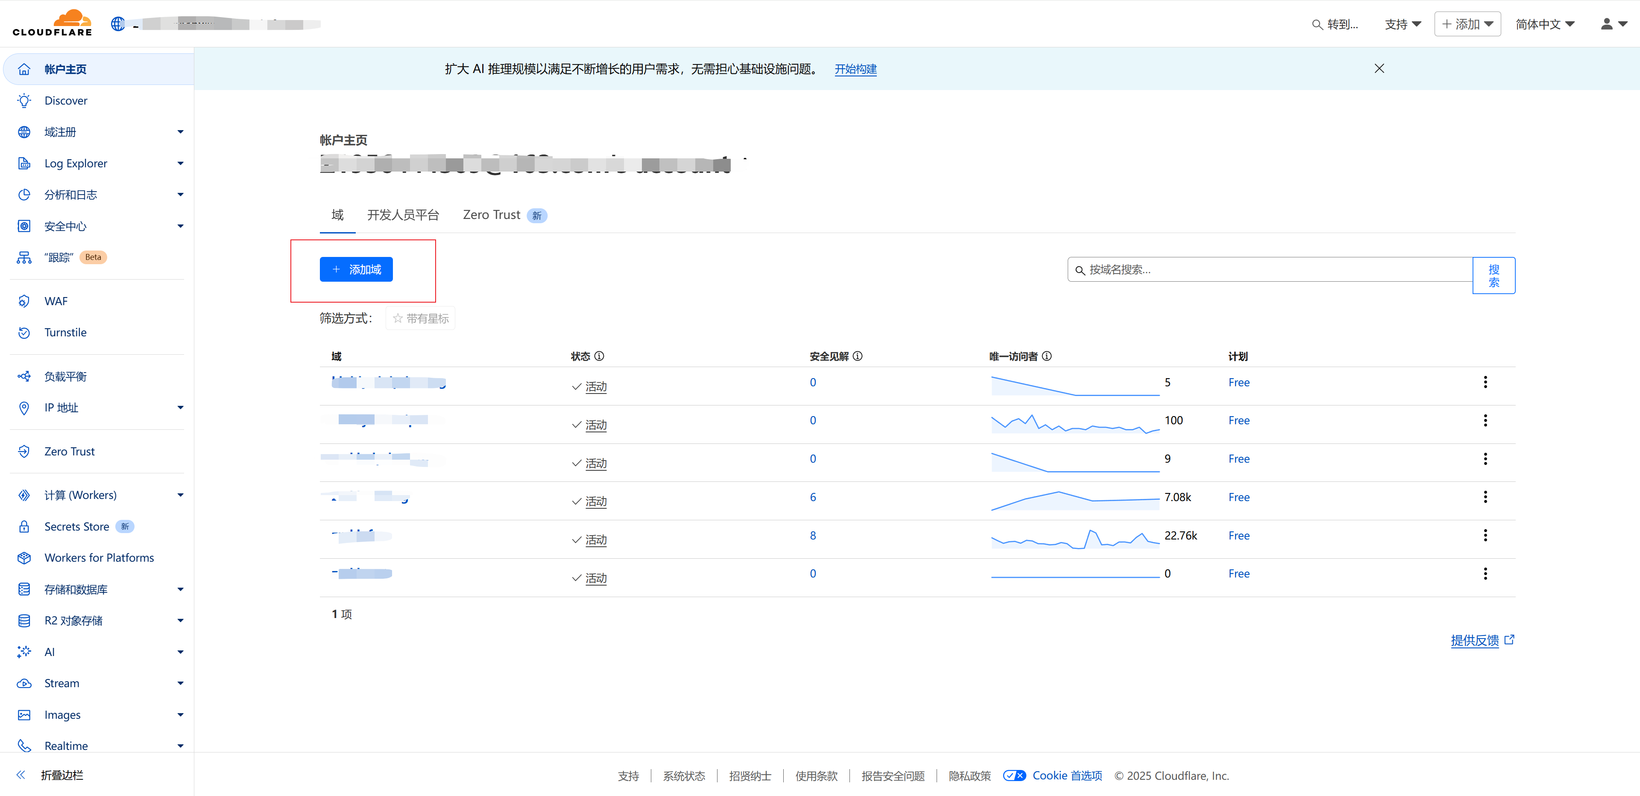This screenshot has height=796, width=1640.
Task: Click the Turnstile icon
Action: click(24, 333)
